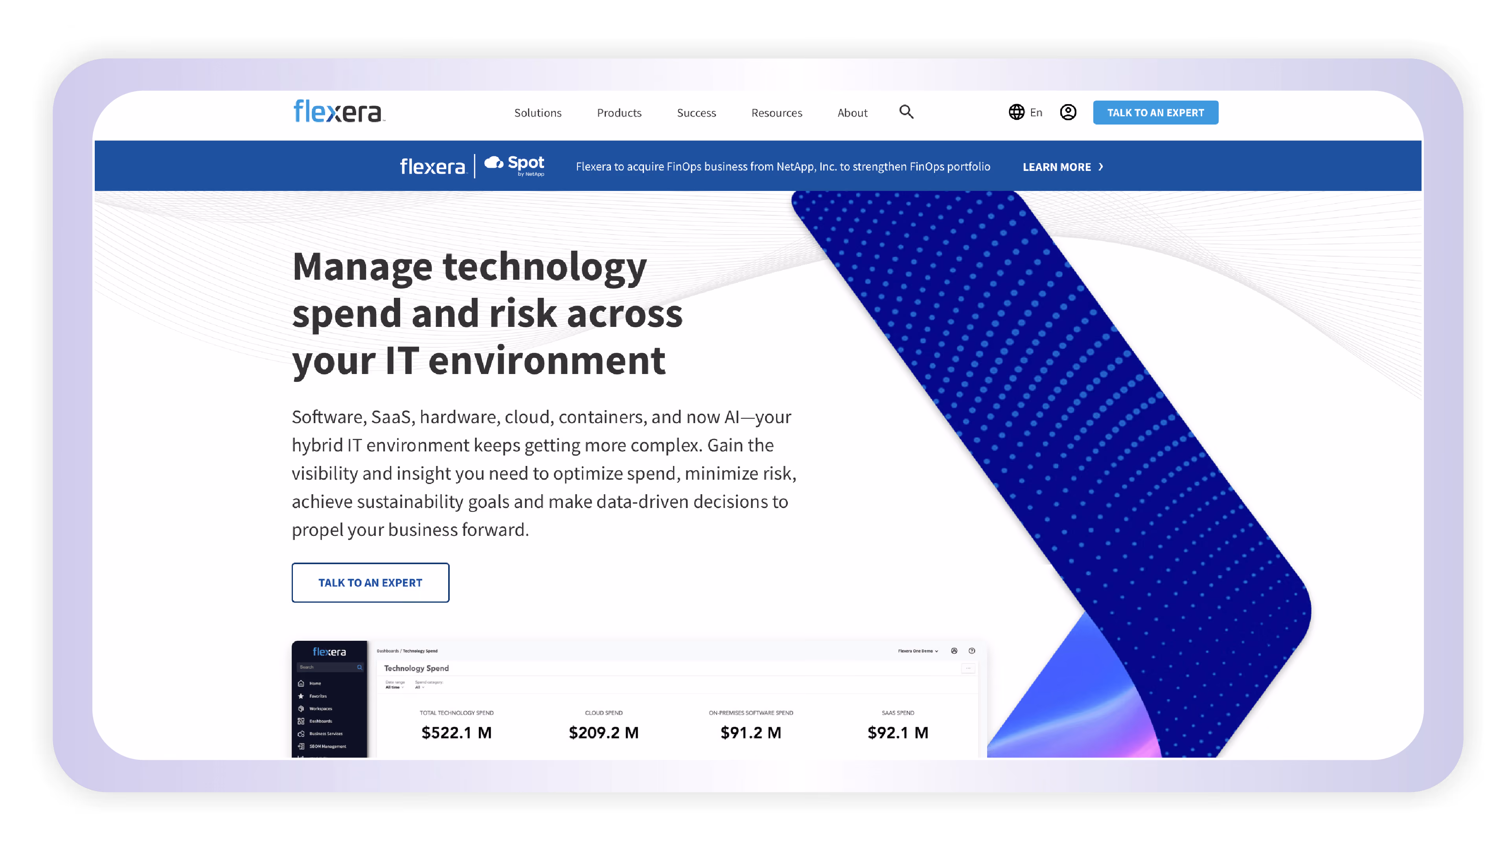This screenshot has height=849, width=1510.
Task: Click the Flexera logo in the top navigation
Action: (339, 111)
